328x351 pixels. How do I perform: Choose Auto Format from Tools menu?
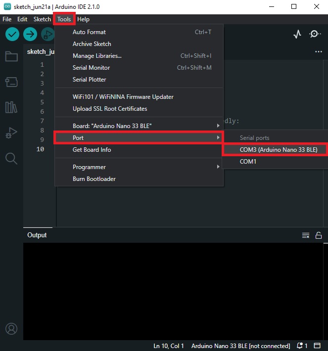[x=139, y=32]
